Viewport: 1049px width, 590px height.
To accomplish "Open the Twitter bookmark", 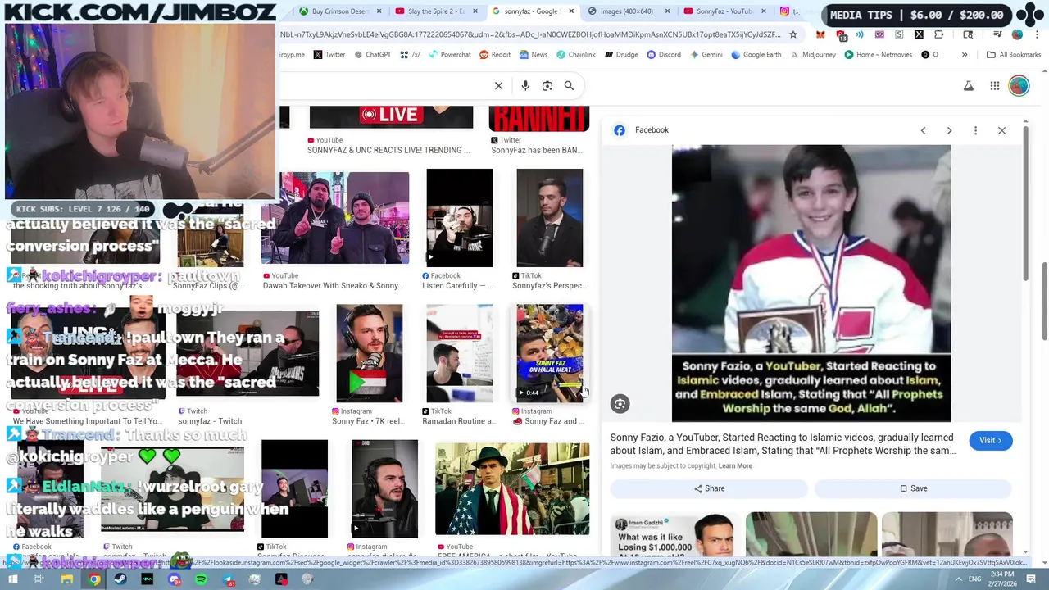I will click(329, 55).
